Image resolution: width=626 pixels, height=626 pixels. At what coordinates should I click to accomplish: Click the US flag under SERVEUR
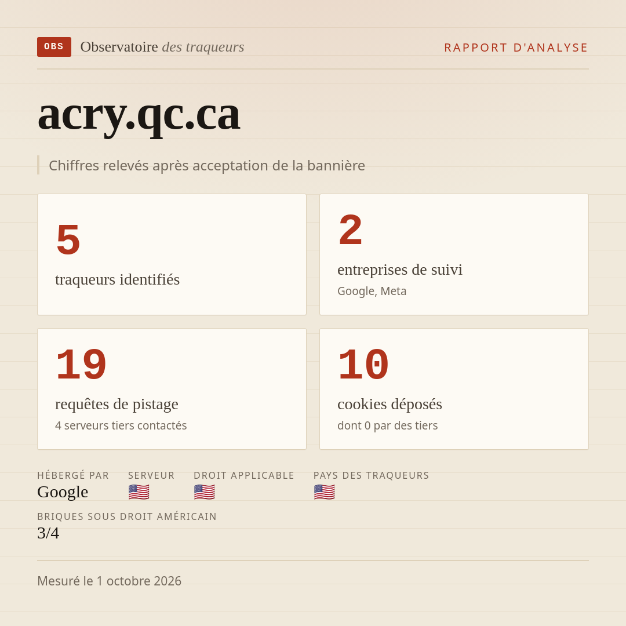(x=139, y=492)
